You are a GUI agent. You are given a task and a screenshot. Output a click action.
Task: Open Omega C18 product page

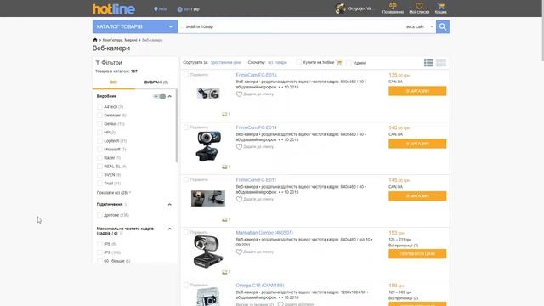point(260,286)
